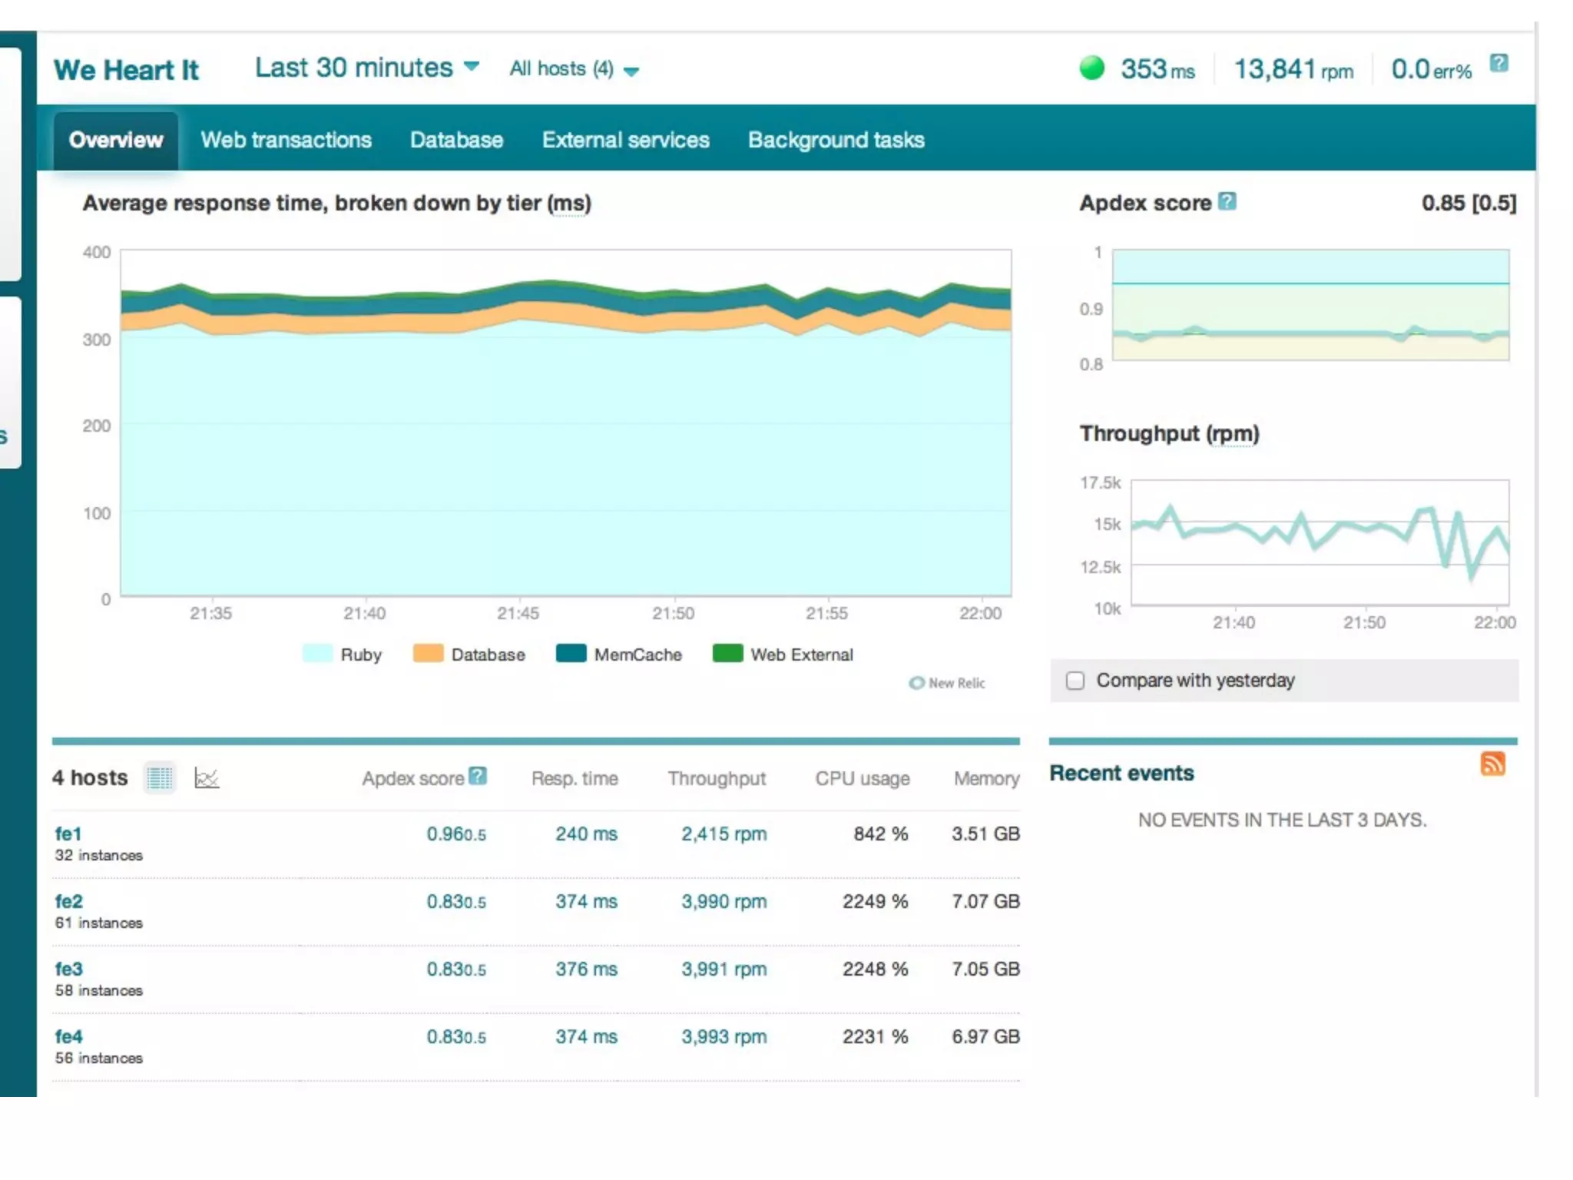The image size is (1573, 1180).
Task: Open host fe3 details link
Action: click(x=68, y=969)
